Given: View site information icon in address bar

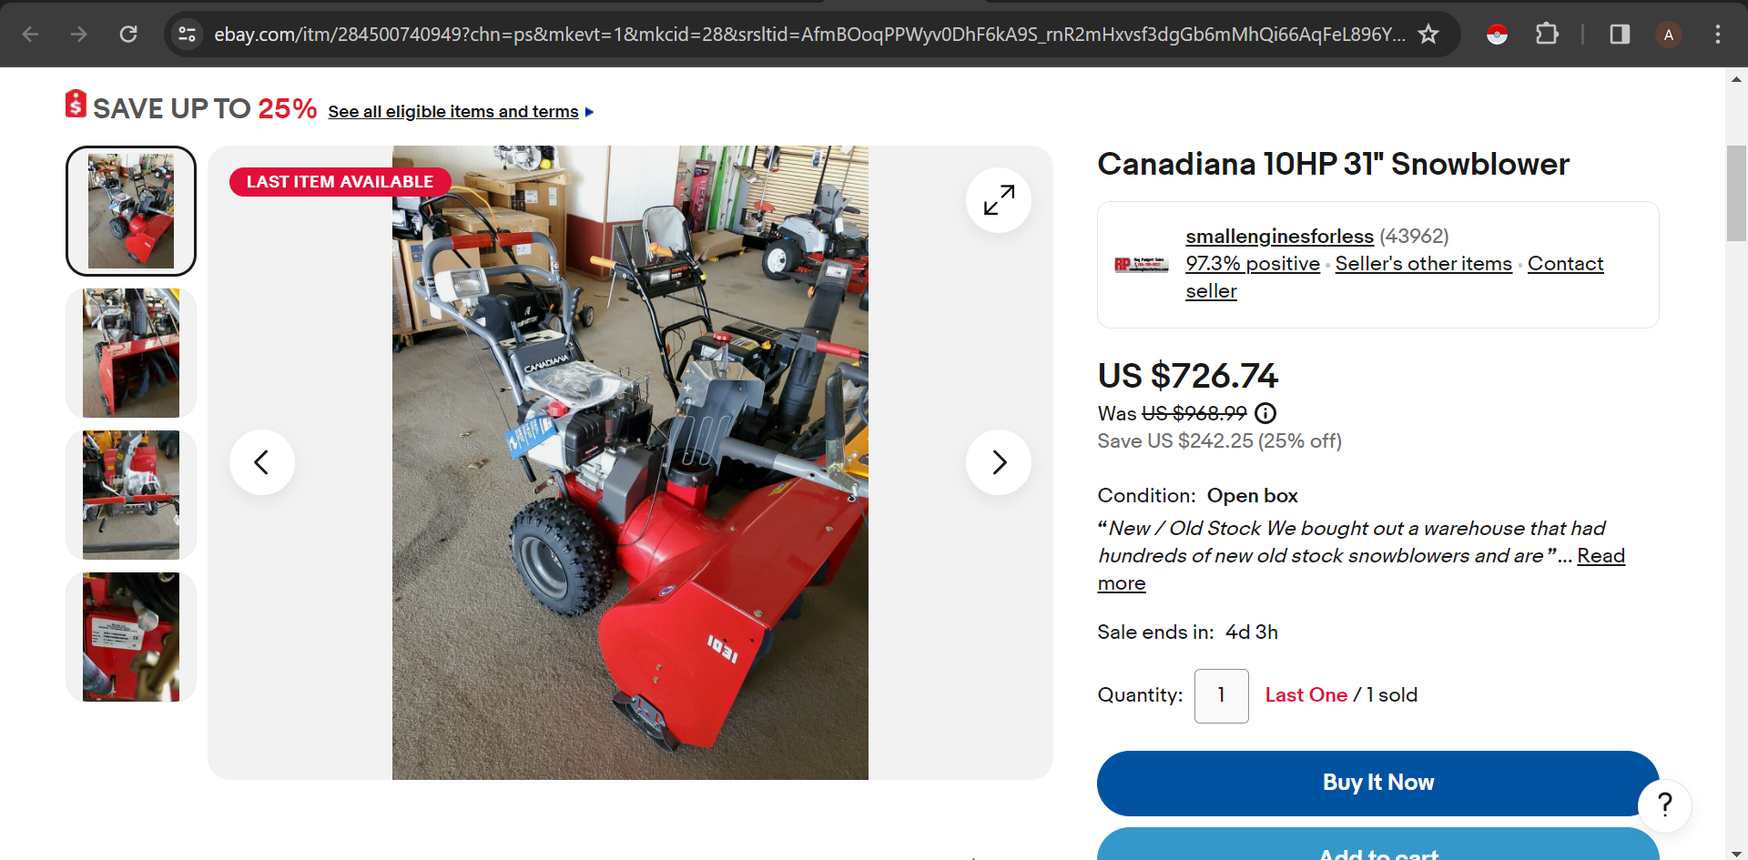Looking at the screenshot, I should tap(188, 35).
